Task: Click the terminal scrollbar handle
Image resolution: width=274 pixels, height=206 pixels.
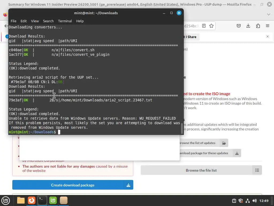Action: pyautogui.click(x=182, y=128)
